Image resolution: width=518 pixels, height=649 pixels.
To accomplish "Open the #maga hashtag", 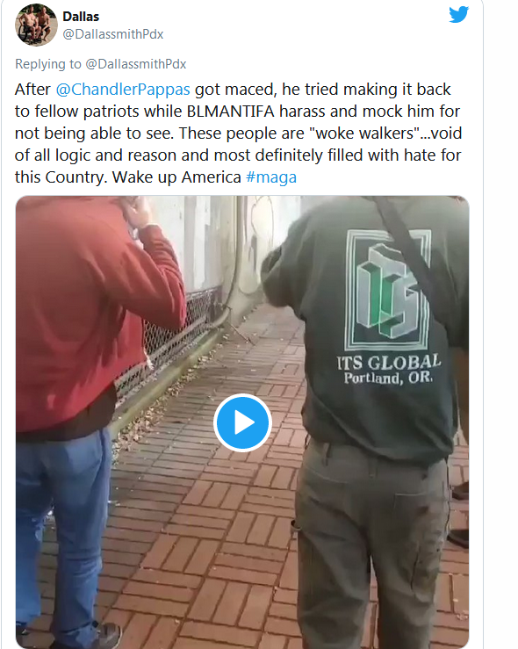I will [271, 177].
